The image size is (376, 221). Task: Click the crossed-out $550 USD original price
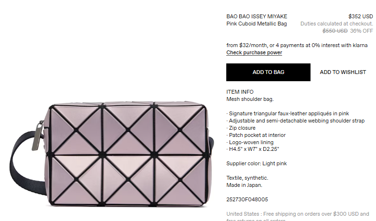pos(335,31)
